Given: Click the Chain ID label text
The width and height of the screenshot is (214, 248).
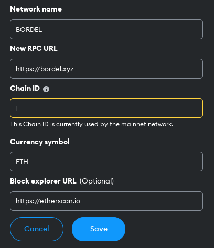Looking at the screenshot, I should coord(25,88).
